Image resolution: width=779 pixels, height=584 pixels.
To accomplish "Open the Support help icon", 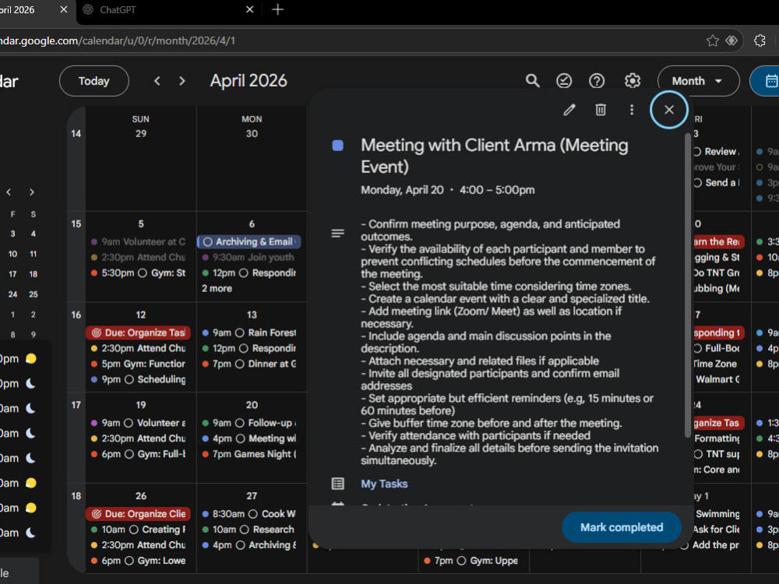I will click(x=597, y=81).
